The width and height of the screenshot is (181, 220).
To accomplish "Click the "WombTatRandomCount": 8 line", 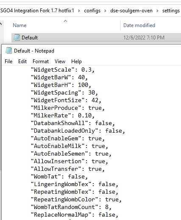I will pyautogui.click(x=71, y=207).
